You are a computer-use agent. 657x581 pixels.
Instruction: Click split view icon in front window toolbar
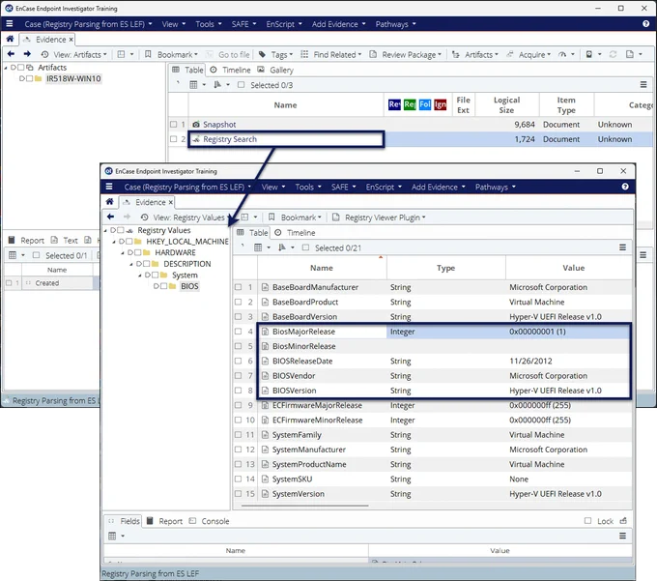pyautogui.click(x=244, y=217)
